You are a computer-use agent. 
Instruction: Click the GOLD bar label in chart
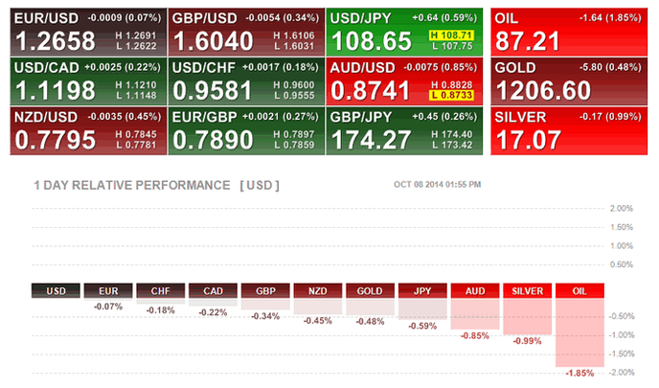coord(371,290)
